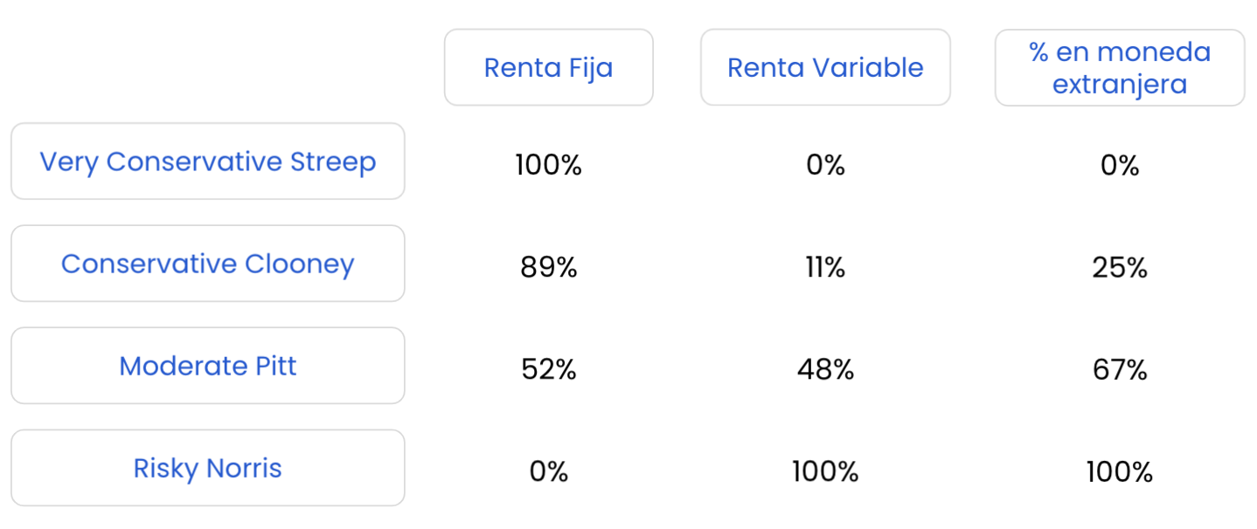Open the Risky Norris profile
The image size is (1257, 529).
[208, 468]
